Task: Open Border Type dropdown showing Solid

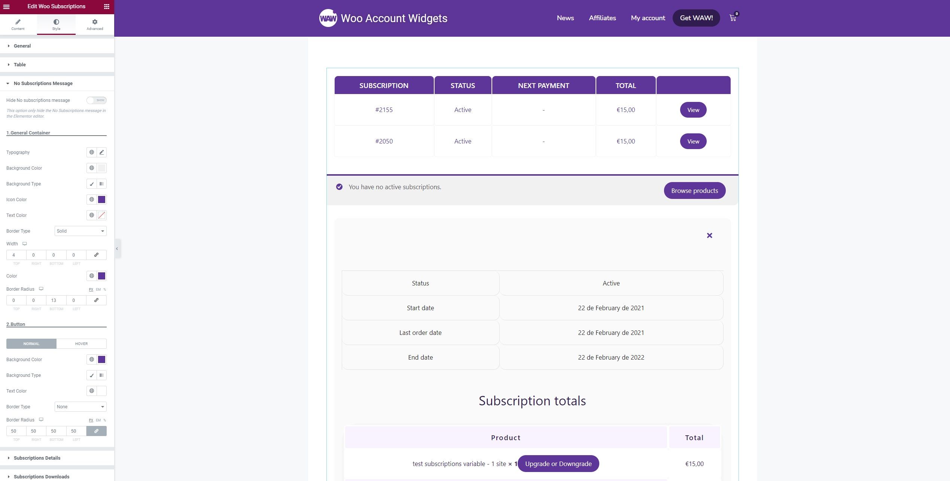Action: click(x=80, y=231)
